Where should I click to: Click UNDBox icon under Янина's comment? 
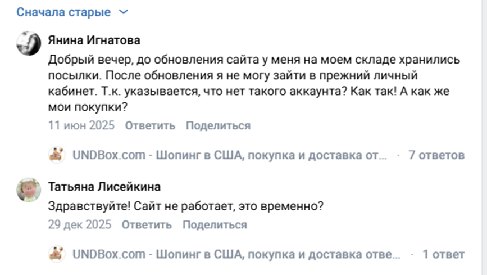[x=57, y=155]
